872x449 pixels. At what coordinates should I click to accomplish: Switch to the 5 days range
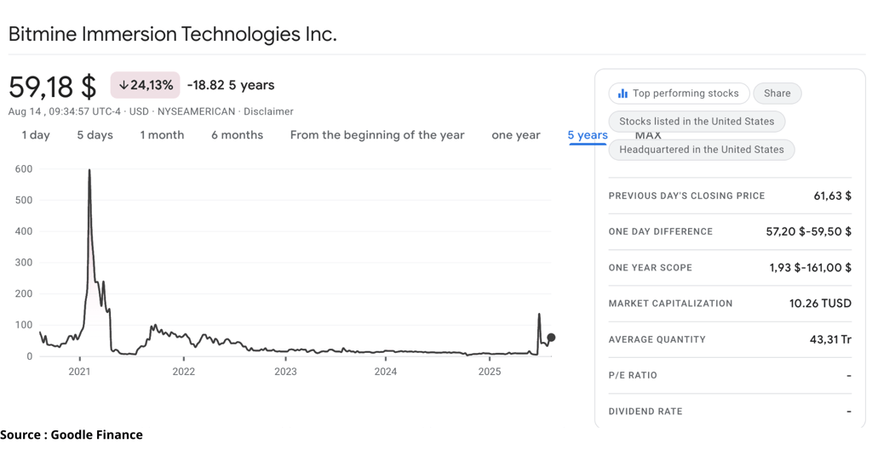tap(95, 135)
